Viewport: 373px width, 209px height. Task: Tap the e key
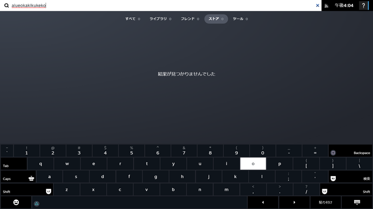pyautogui.click(x=94, y=163)
